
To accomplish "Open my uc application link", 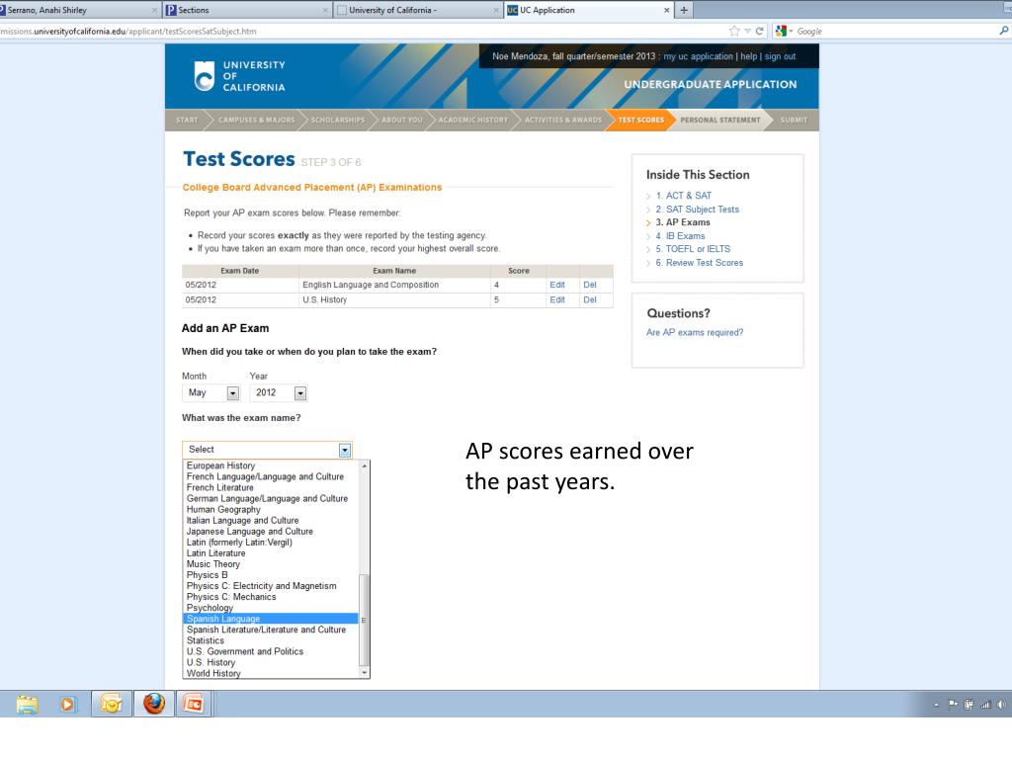I will tap(699, 56).
